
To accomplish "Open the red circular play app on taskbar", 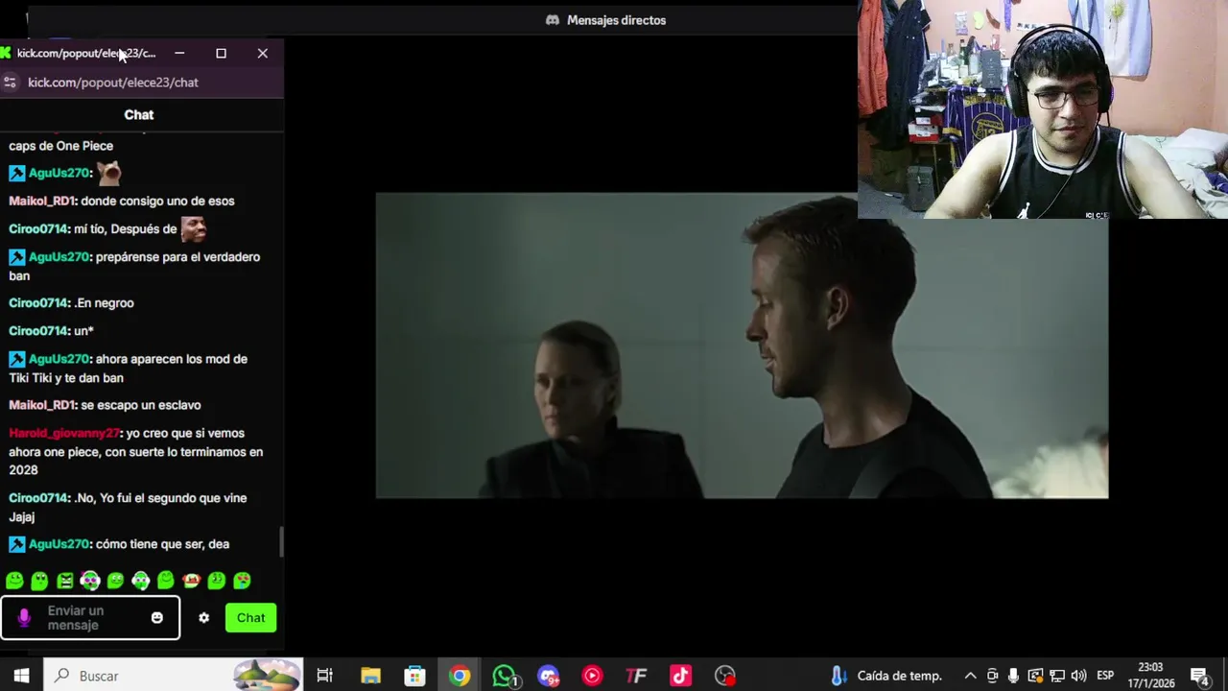I will pyautogui.click(x=592, y=676).
